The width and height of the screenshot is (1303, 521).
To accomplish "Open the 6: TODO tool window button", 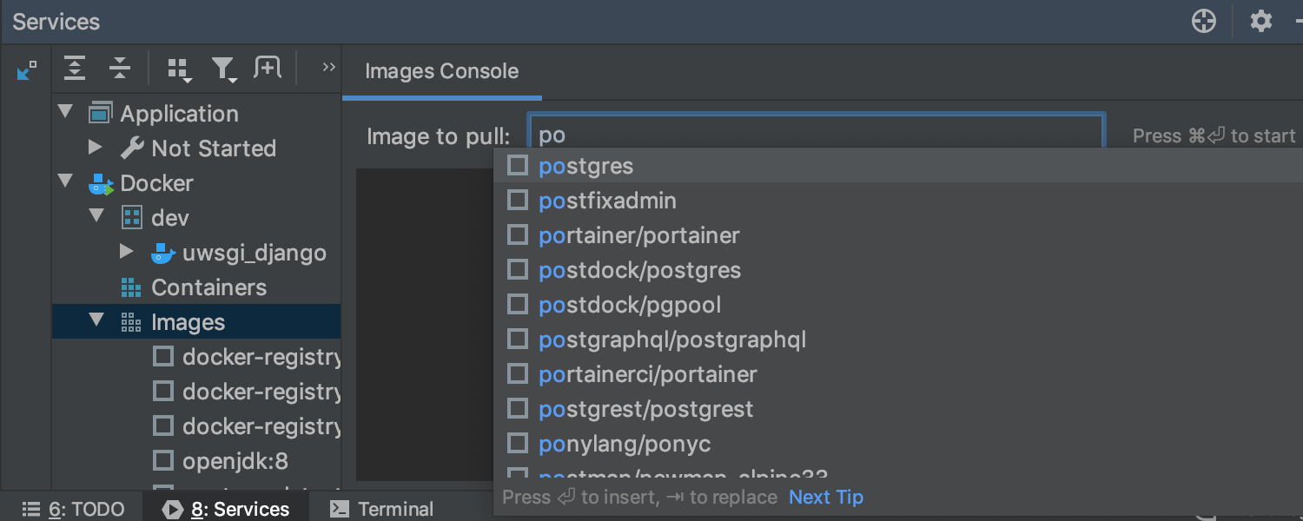I will (73, 509).
